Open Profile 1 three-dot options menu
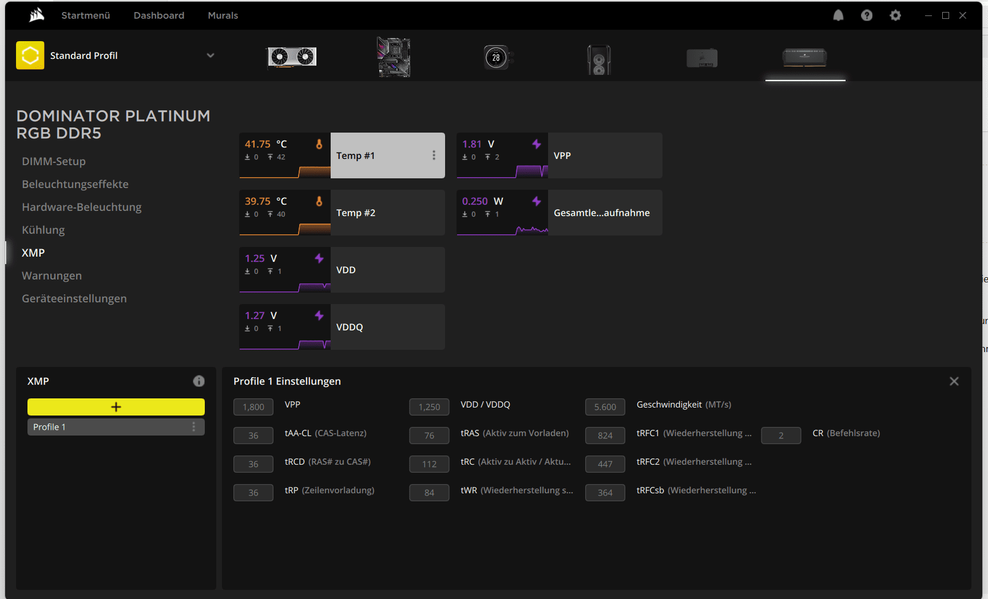Screen dimensions: 988x599 (194, 427)
